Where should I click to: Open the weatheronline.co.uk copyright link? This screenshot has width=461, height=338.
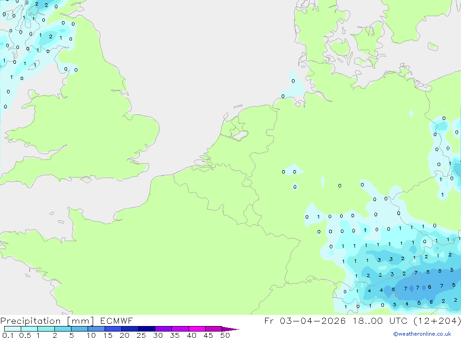tap(422, 334)
